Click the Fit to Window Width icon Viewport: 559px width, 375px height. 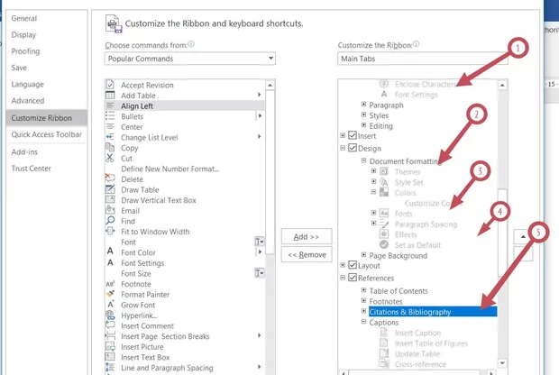point(110,231)
